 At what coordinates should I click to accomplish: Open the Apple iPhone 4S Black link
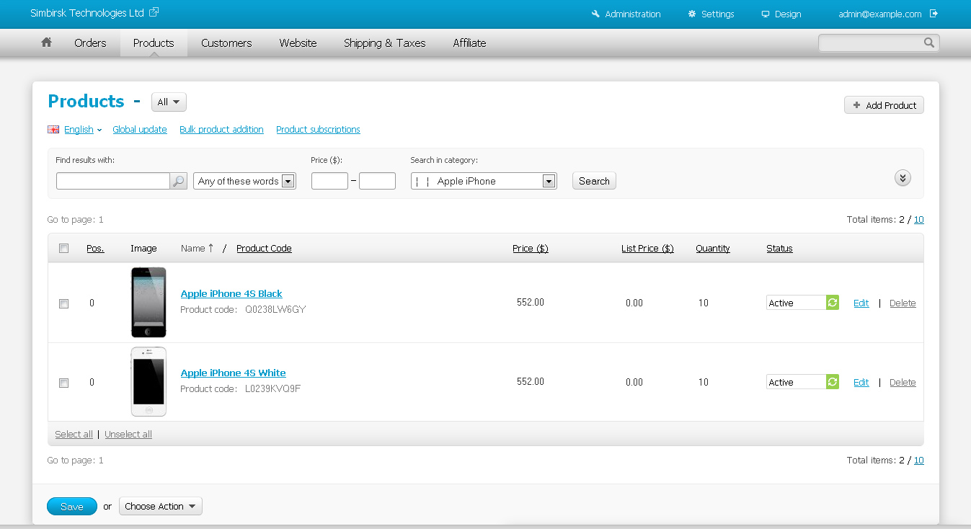[231, 293]
